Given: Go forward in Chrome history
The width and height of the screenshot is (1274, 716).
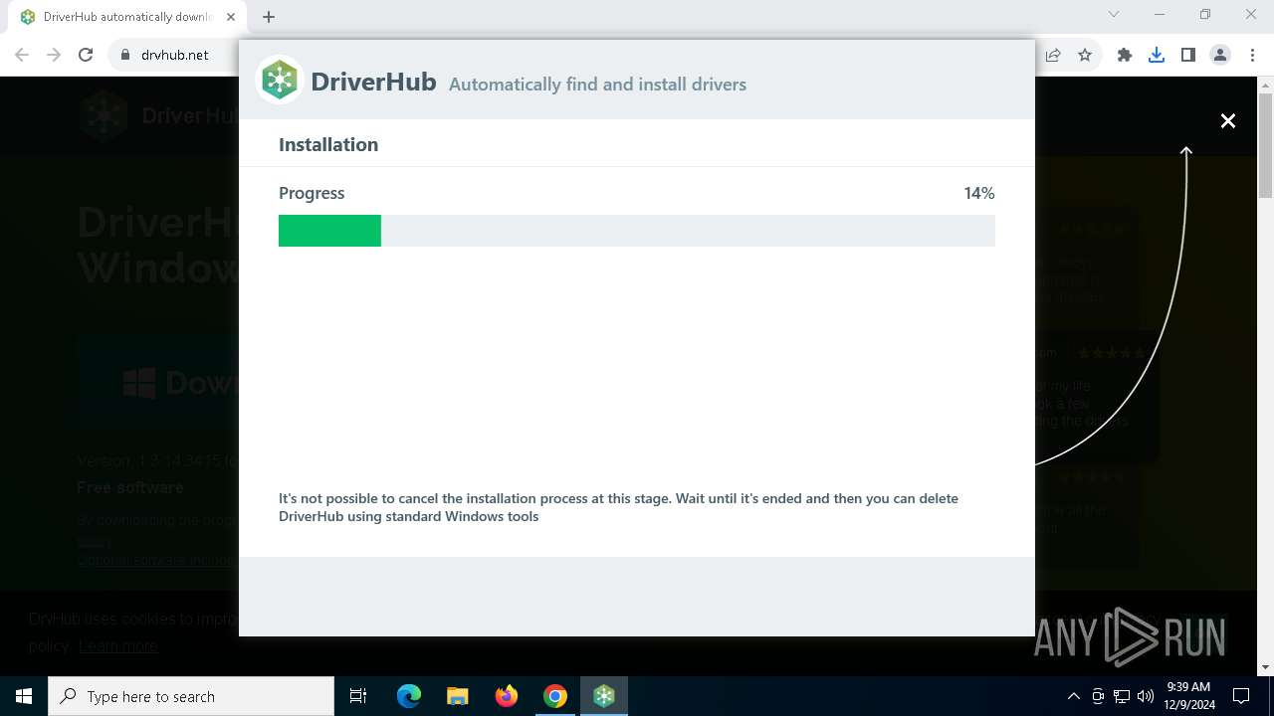Looking at the screenshot, I should [54, 55].
